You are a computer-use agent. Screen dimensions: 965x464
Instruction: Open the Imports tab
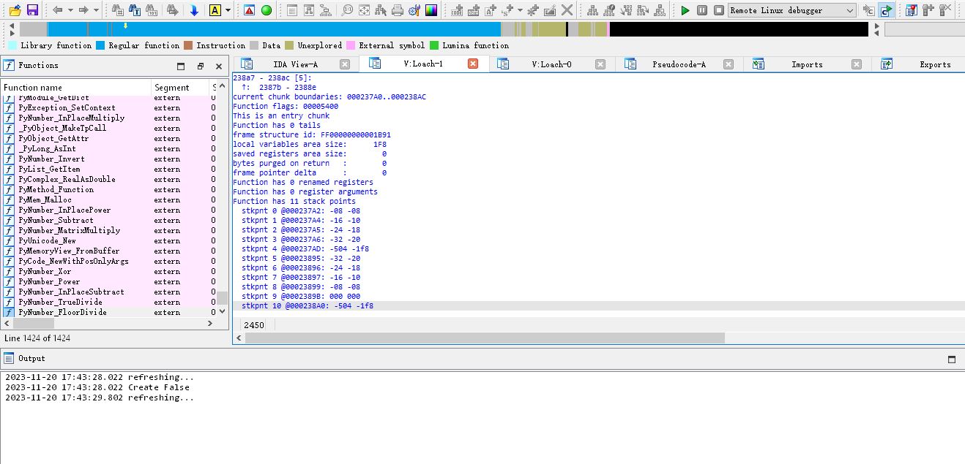coord(807,64)
